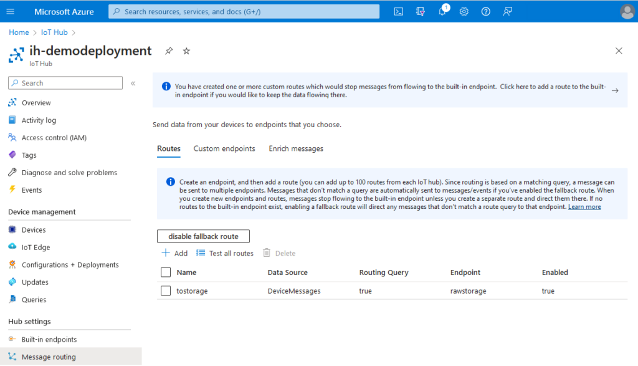Pin ih-demodeployment to dashboard
638x366 pixels.
point(169,51)
